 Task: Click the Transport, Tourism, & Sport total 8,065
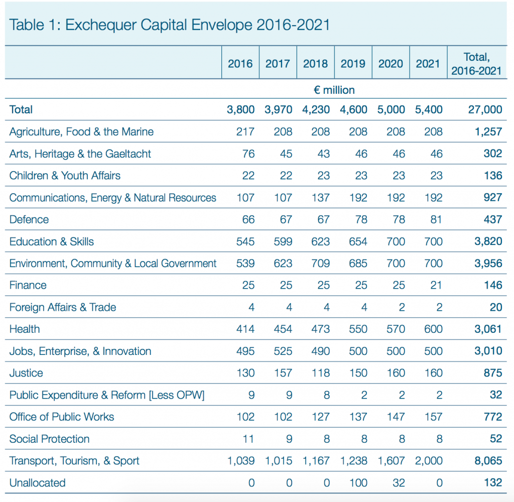coord(488,461)
